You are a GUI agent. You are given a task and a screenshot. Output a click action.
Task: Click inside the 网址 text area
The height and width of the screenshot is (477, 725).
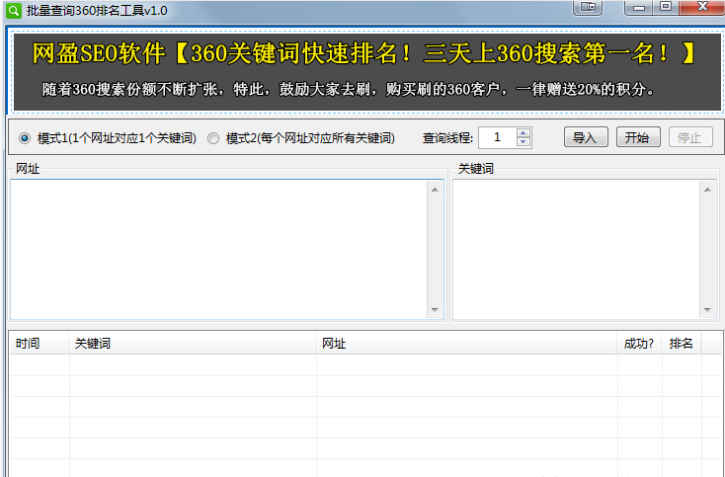point(218,249)
